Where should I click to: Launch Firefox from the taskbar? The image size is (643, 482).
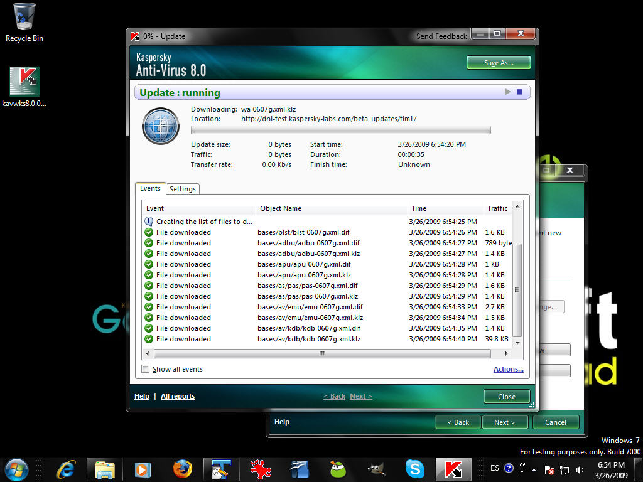pos(182,469)
